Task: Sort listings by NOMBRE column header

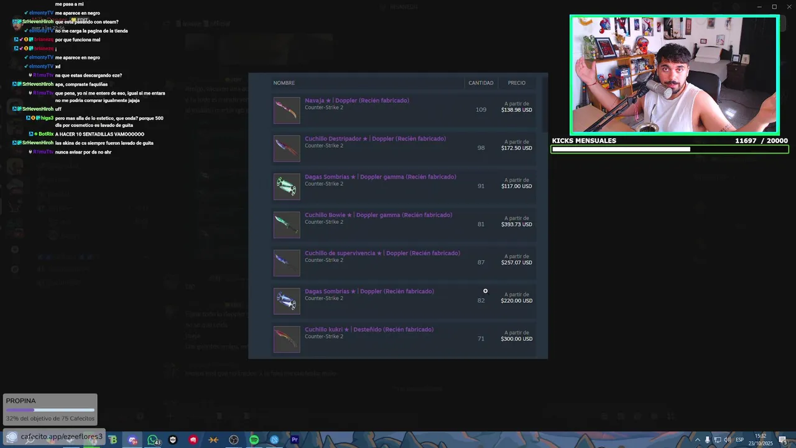Action: (284, 83)
